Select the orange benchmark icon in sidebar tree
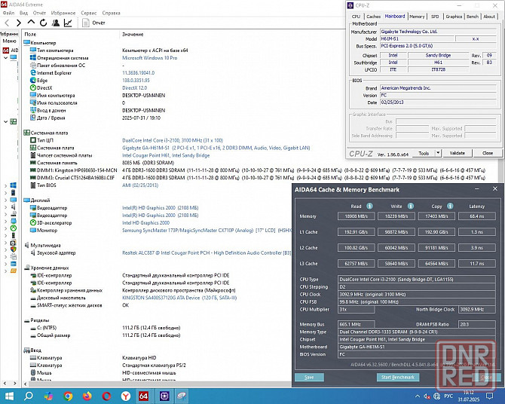 tap(14, 271)
